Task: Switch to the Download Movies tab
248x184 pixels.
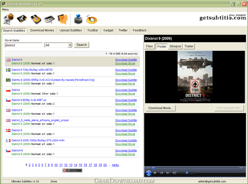Action: point(42,30)
